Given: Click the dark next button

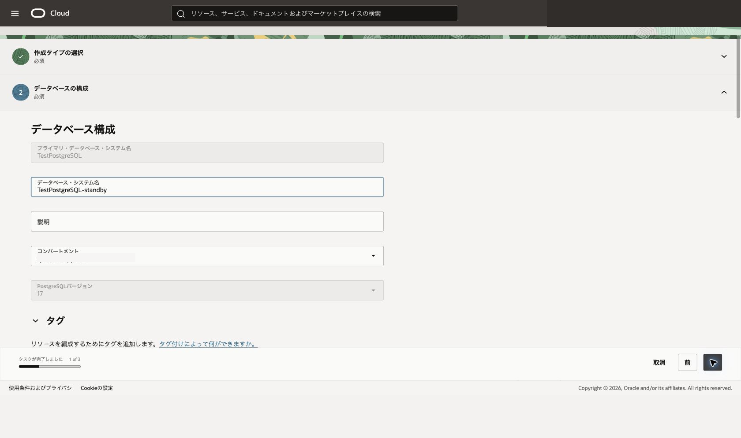Looking at the screenshot, I should (x=712, y=362).
